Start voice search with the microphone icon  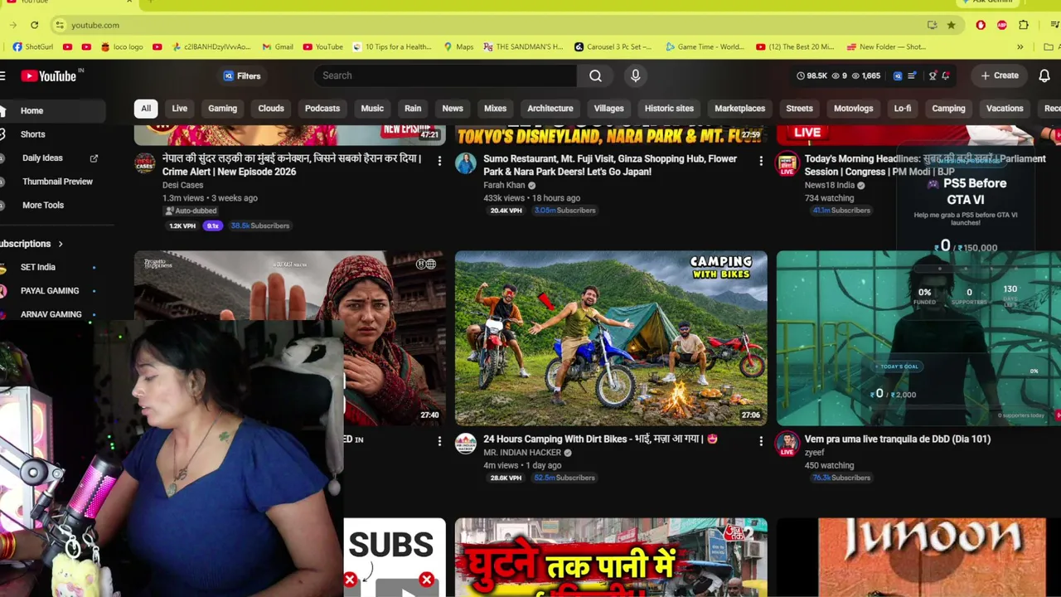click(636, 75)
